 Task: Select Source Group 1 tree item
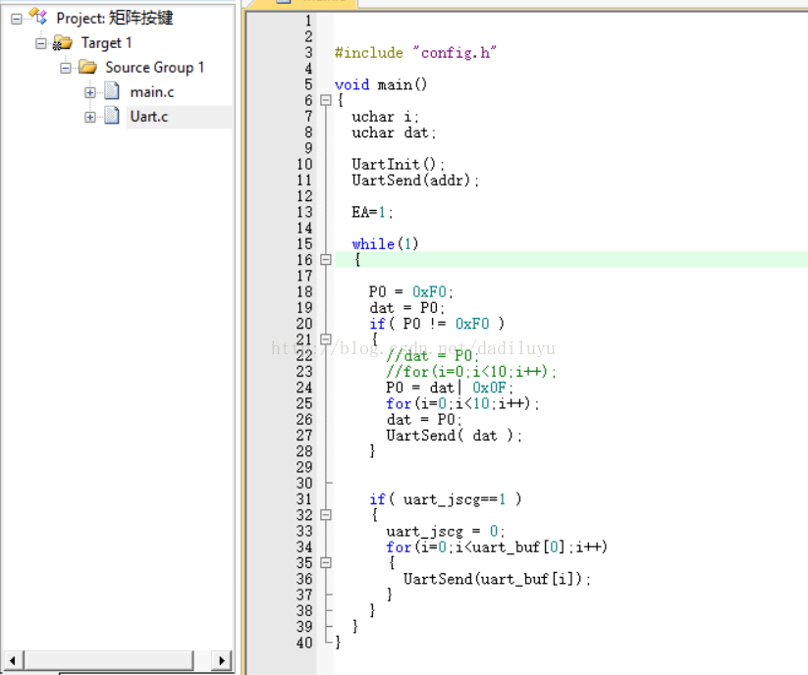[x=154, y=68]
